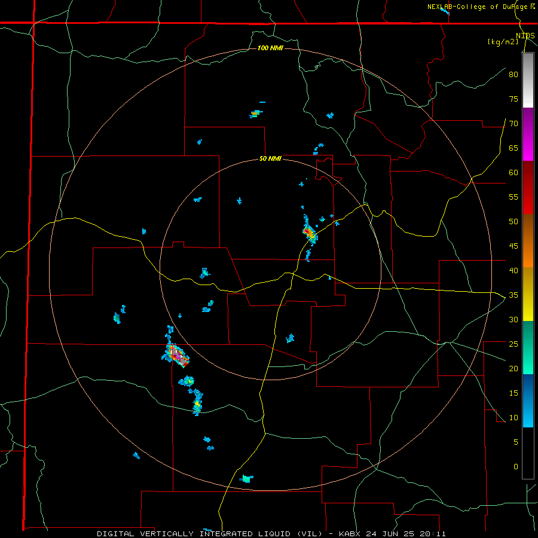Click the 100 NMI range ring label
Image resolution: width=538 pixels, height=538 pixels.
[x=270, y=48]
